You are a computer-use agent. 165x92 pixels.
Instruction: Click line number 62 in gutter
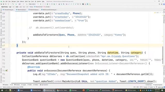click(4, 28)
